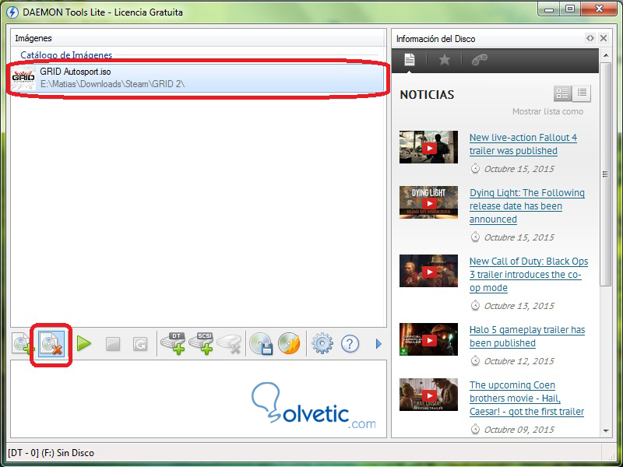Click the DAEMON Tools lightning app icon
The image size is (623, 467).
[12, 12]
